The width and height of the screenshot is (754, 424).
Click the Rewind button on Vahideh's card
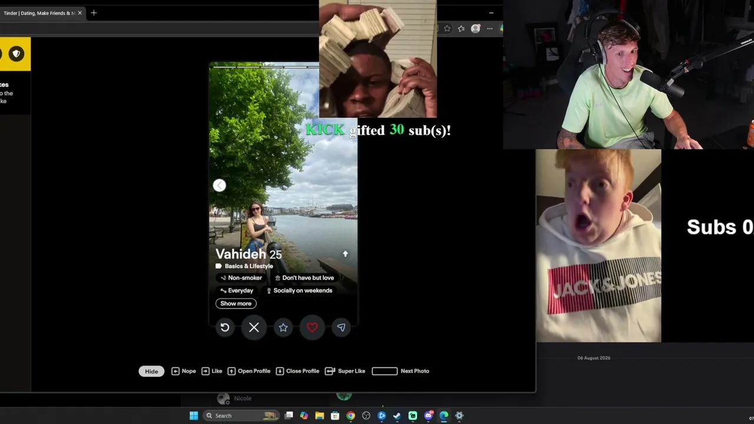tap(224, 327)
